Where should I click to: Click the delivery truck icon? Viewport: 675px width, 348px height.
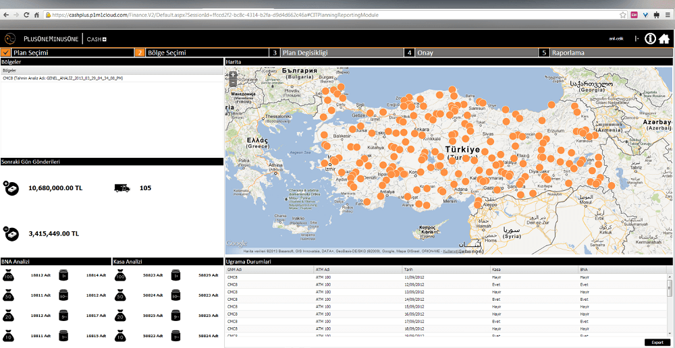(x=122, y=188)
